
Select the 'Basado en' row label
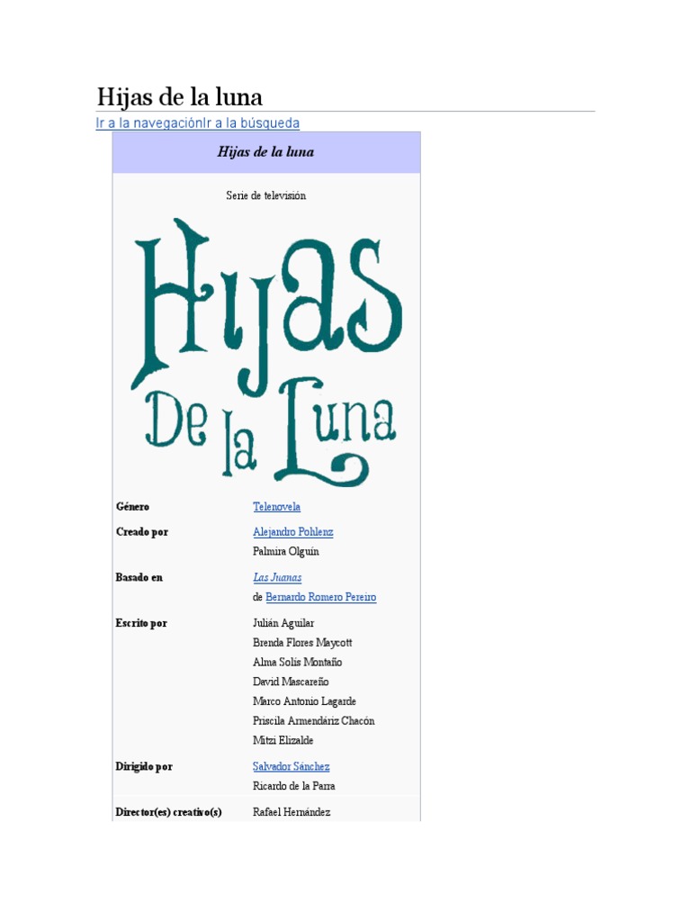(x=139, y=577)
